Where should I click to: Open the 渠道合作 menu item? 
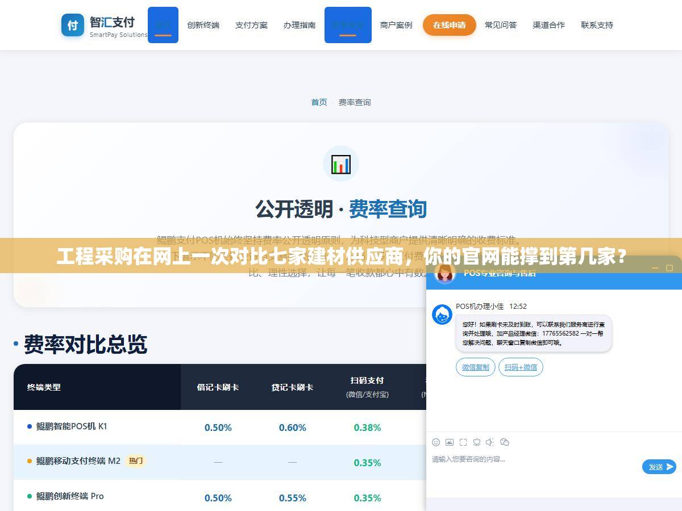tap(549, 25)
